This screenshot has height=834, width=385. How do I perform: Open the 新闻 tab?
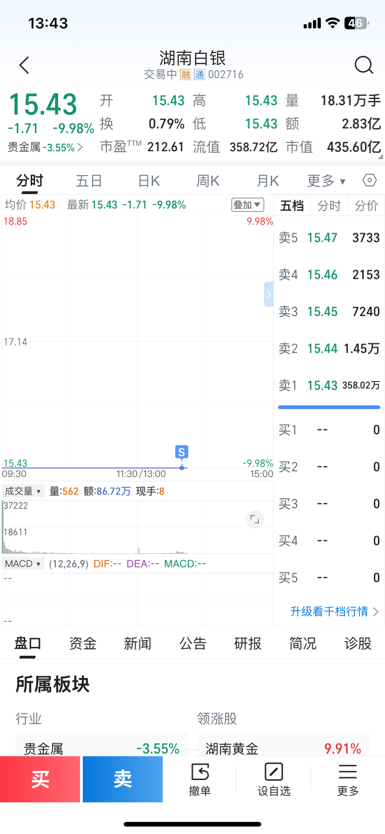(138, 644)
